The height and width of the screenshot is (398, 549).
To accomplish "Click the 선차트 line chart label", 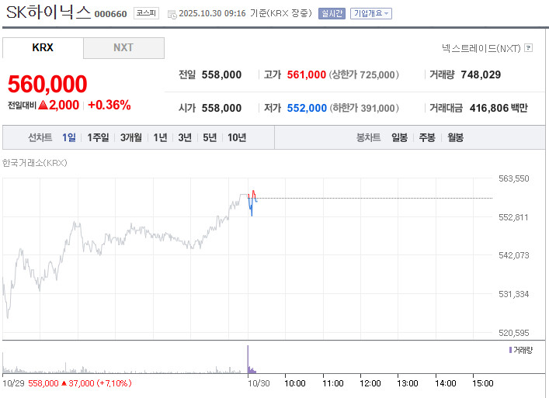I will coord(40,137).
